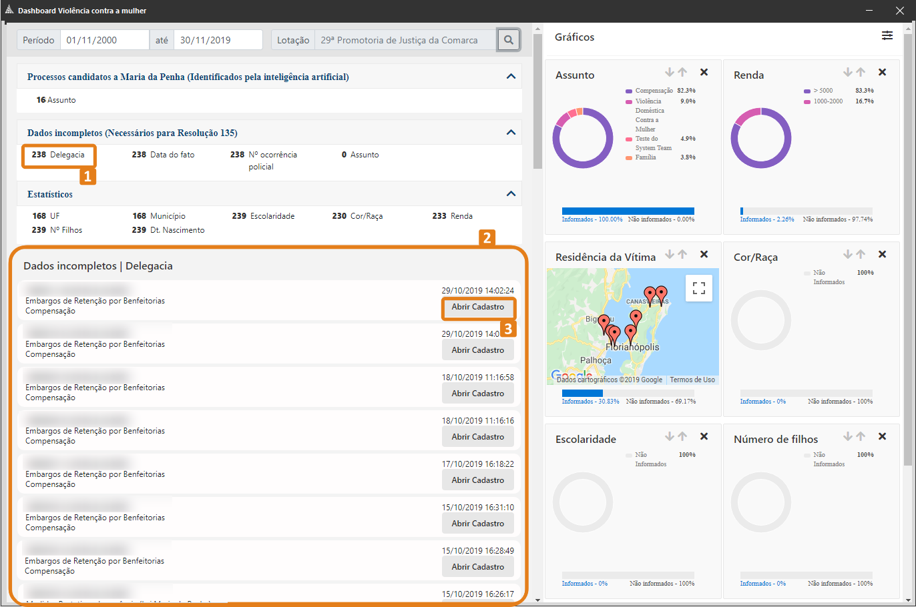Select the 233 Renda statistic
The height and width of the screenshot is (607, 916).
point(452,216)
